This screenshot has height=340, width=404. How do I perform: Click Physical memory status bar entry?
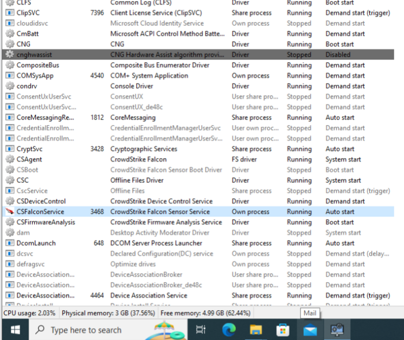[108, 313]
